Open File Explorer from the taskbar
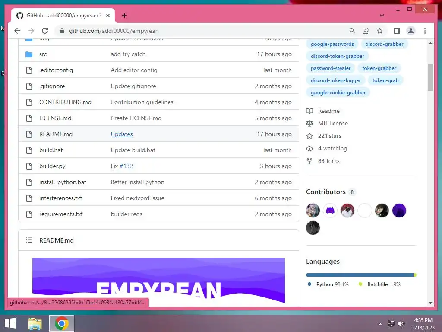 point(35,323)
